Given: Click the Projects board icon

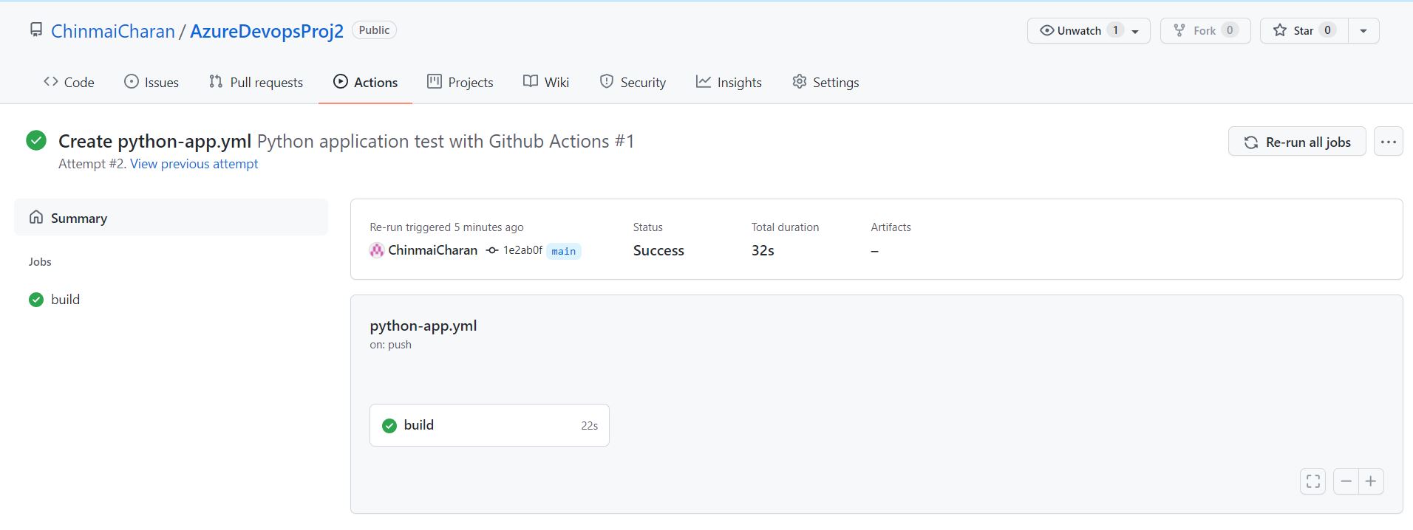Looking at the screenshot, I should pyautogui.click(x=435, y=81).
